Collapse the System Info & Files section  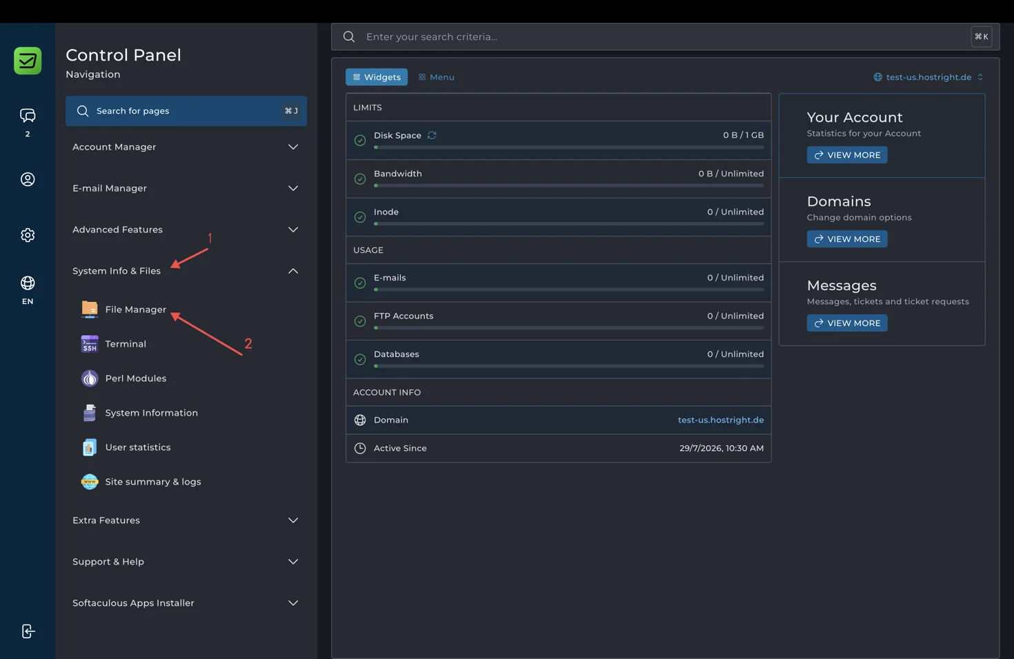(186, 271)
